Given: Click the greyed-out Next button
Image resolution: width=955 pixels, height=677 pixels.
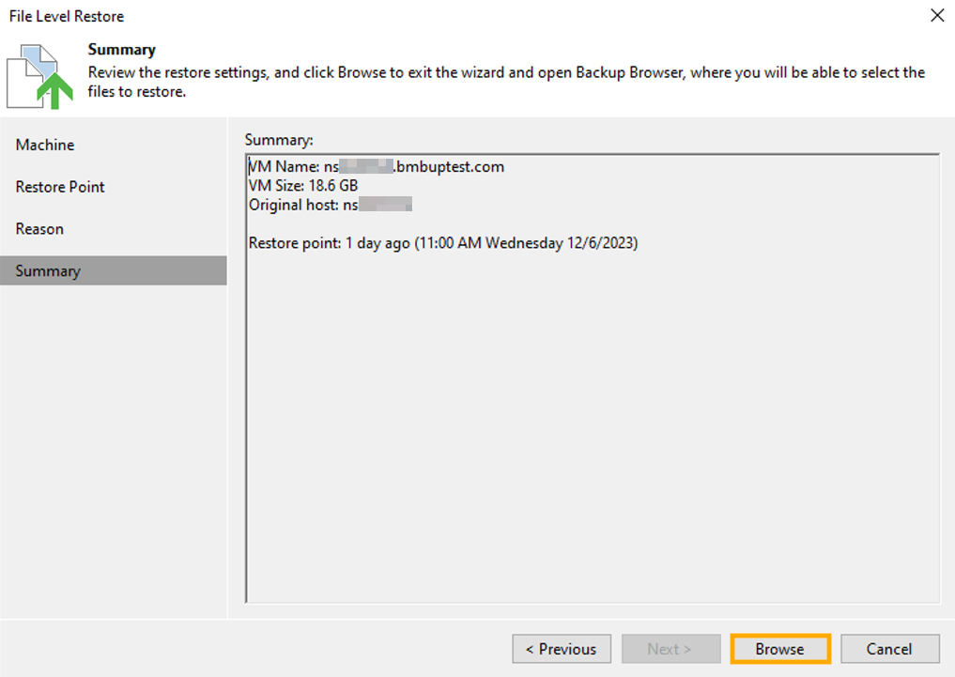Looking at the screenshot, I should click(x=670, y=649).
